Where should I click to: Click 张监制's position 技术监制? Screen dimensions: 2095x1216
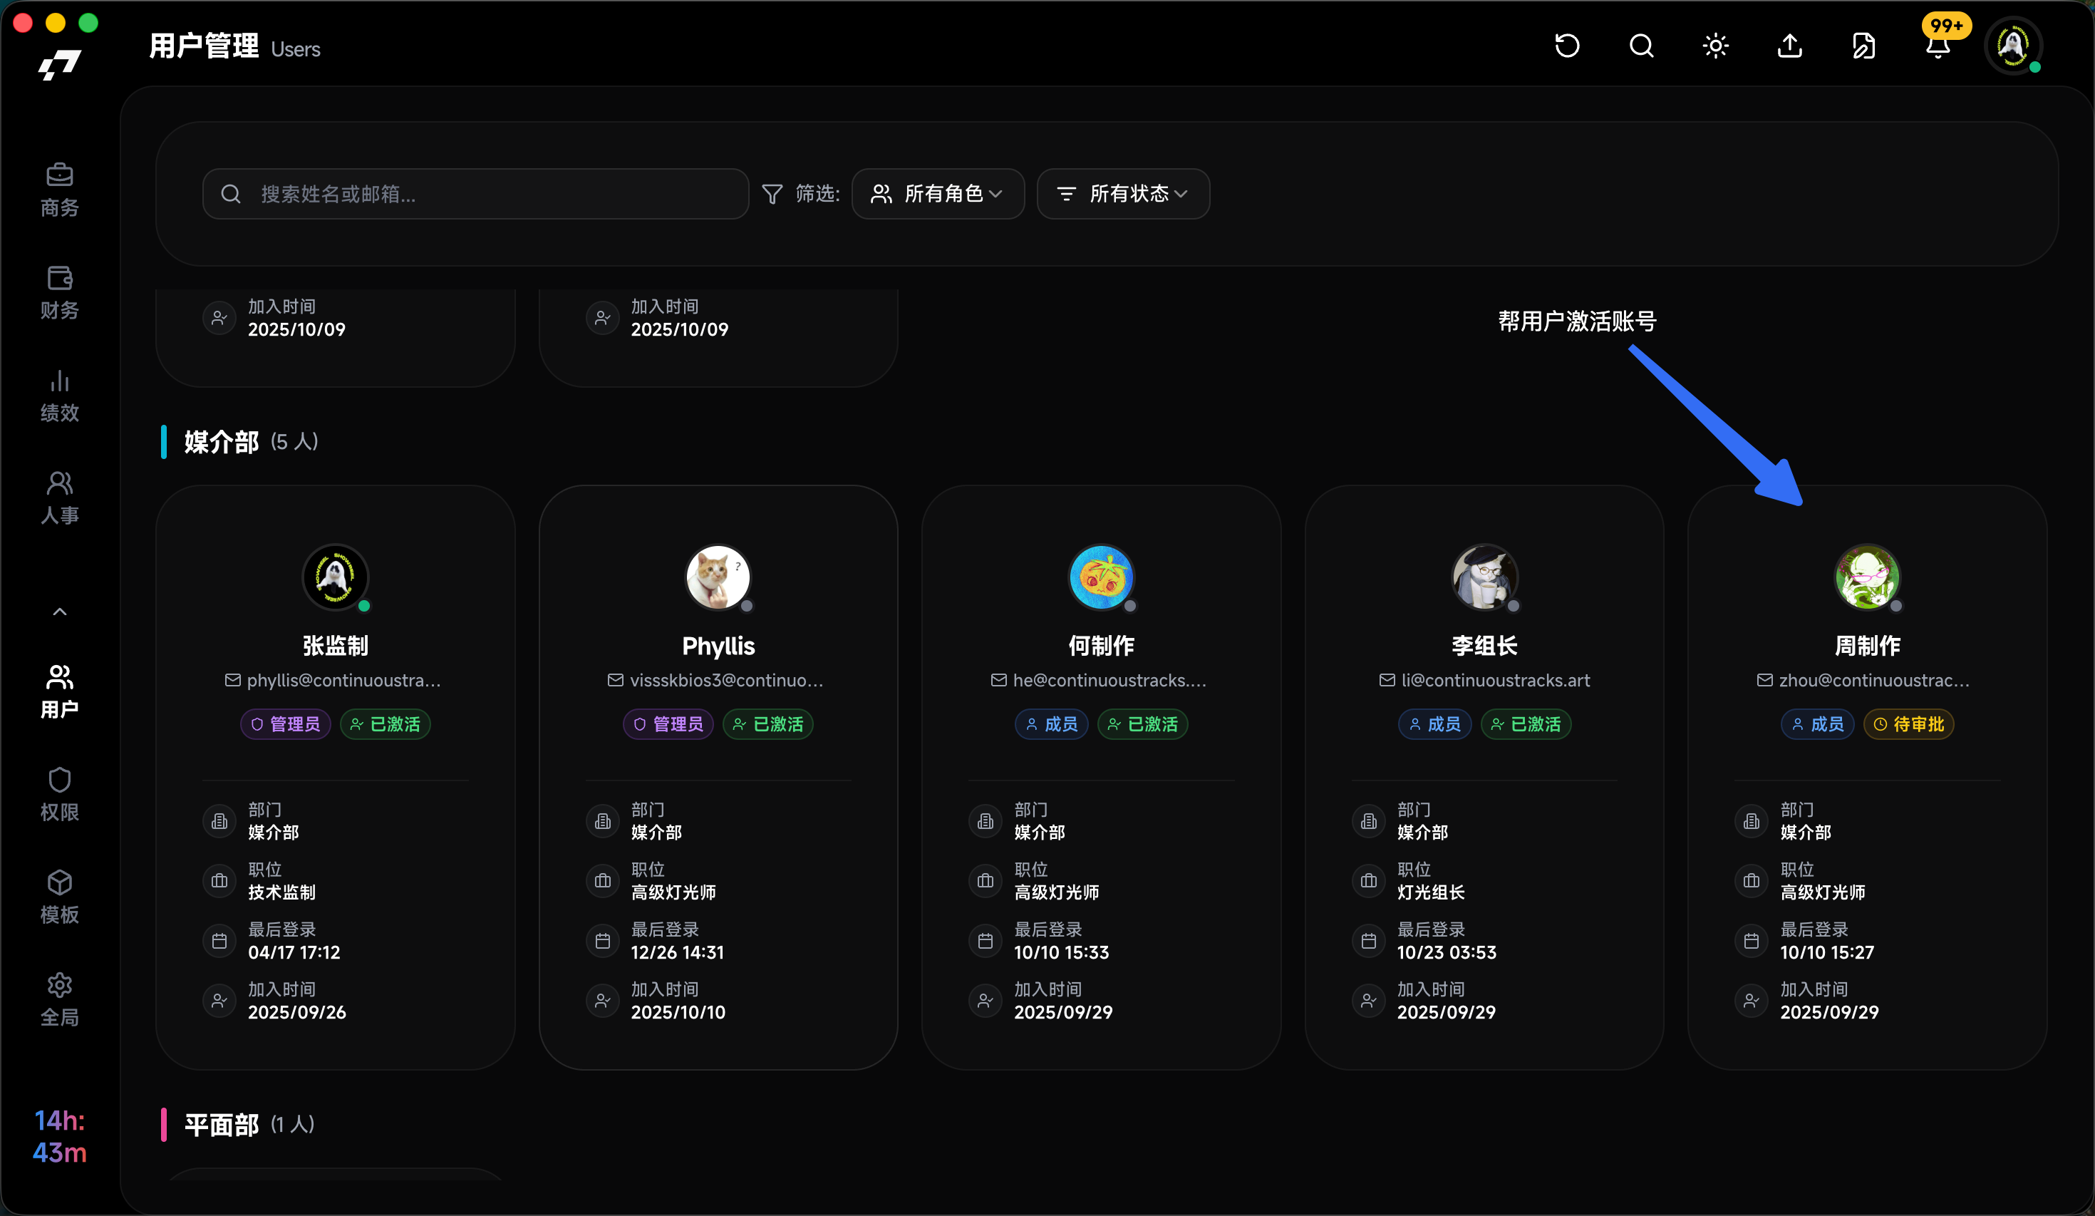tap(282, 892)
